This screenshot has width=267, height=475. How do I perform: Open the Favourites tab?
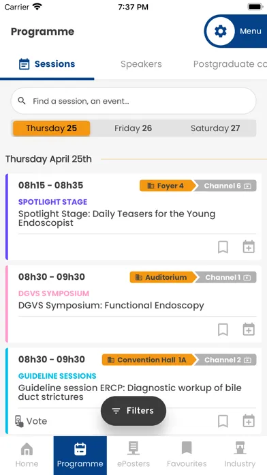pos(187,455)
